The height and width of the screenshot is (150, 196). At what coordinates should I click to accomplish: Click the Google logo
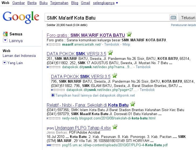pyautogui.click(x=21, y=17)
